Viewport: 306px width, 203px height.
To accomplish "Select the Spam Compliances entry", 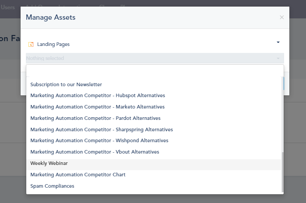I will (52, 186).
